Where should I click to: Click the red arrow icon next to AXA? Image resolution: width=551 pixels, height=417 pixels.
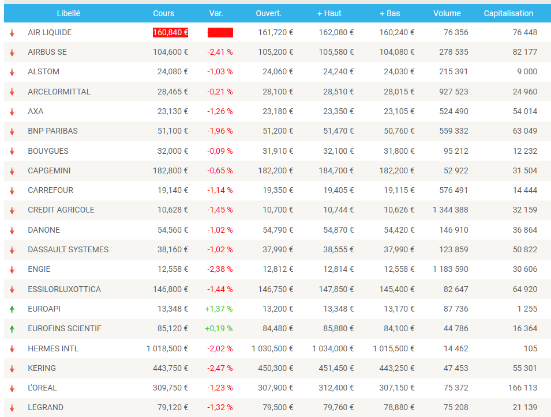tap(12, 112)
